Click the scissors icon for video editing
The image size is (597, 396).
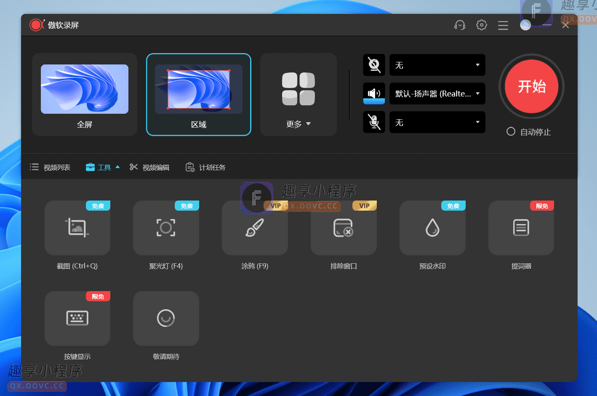click(134, 167)
